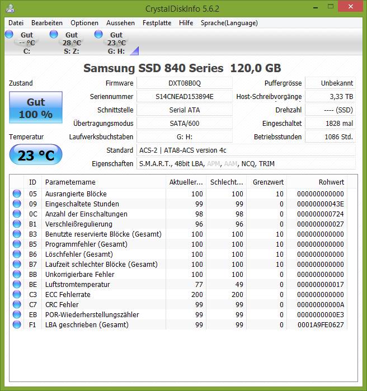Click the Standard ACS-2 field
This screenshot has height=391, width=367.
coord(246,150)
